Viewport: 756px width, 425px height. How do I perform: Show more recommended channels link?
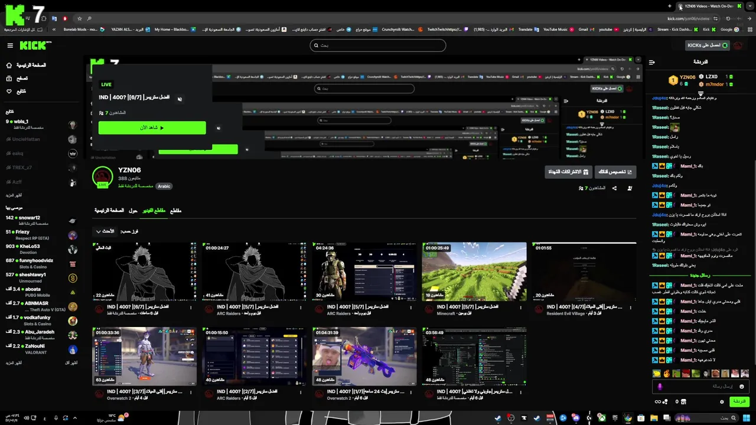pyautogui.click(x=14, y=363)
